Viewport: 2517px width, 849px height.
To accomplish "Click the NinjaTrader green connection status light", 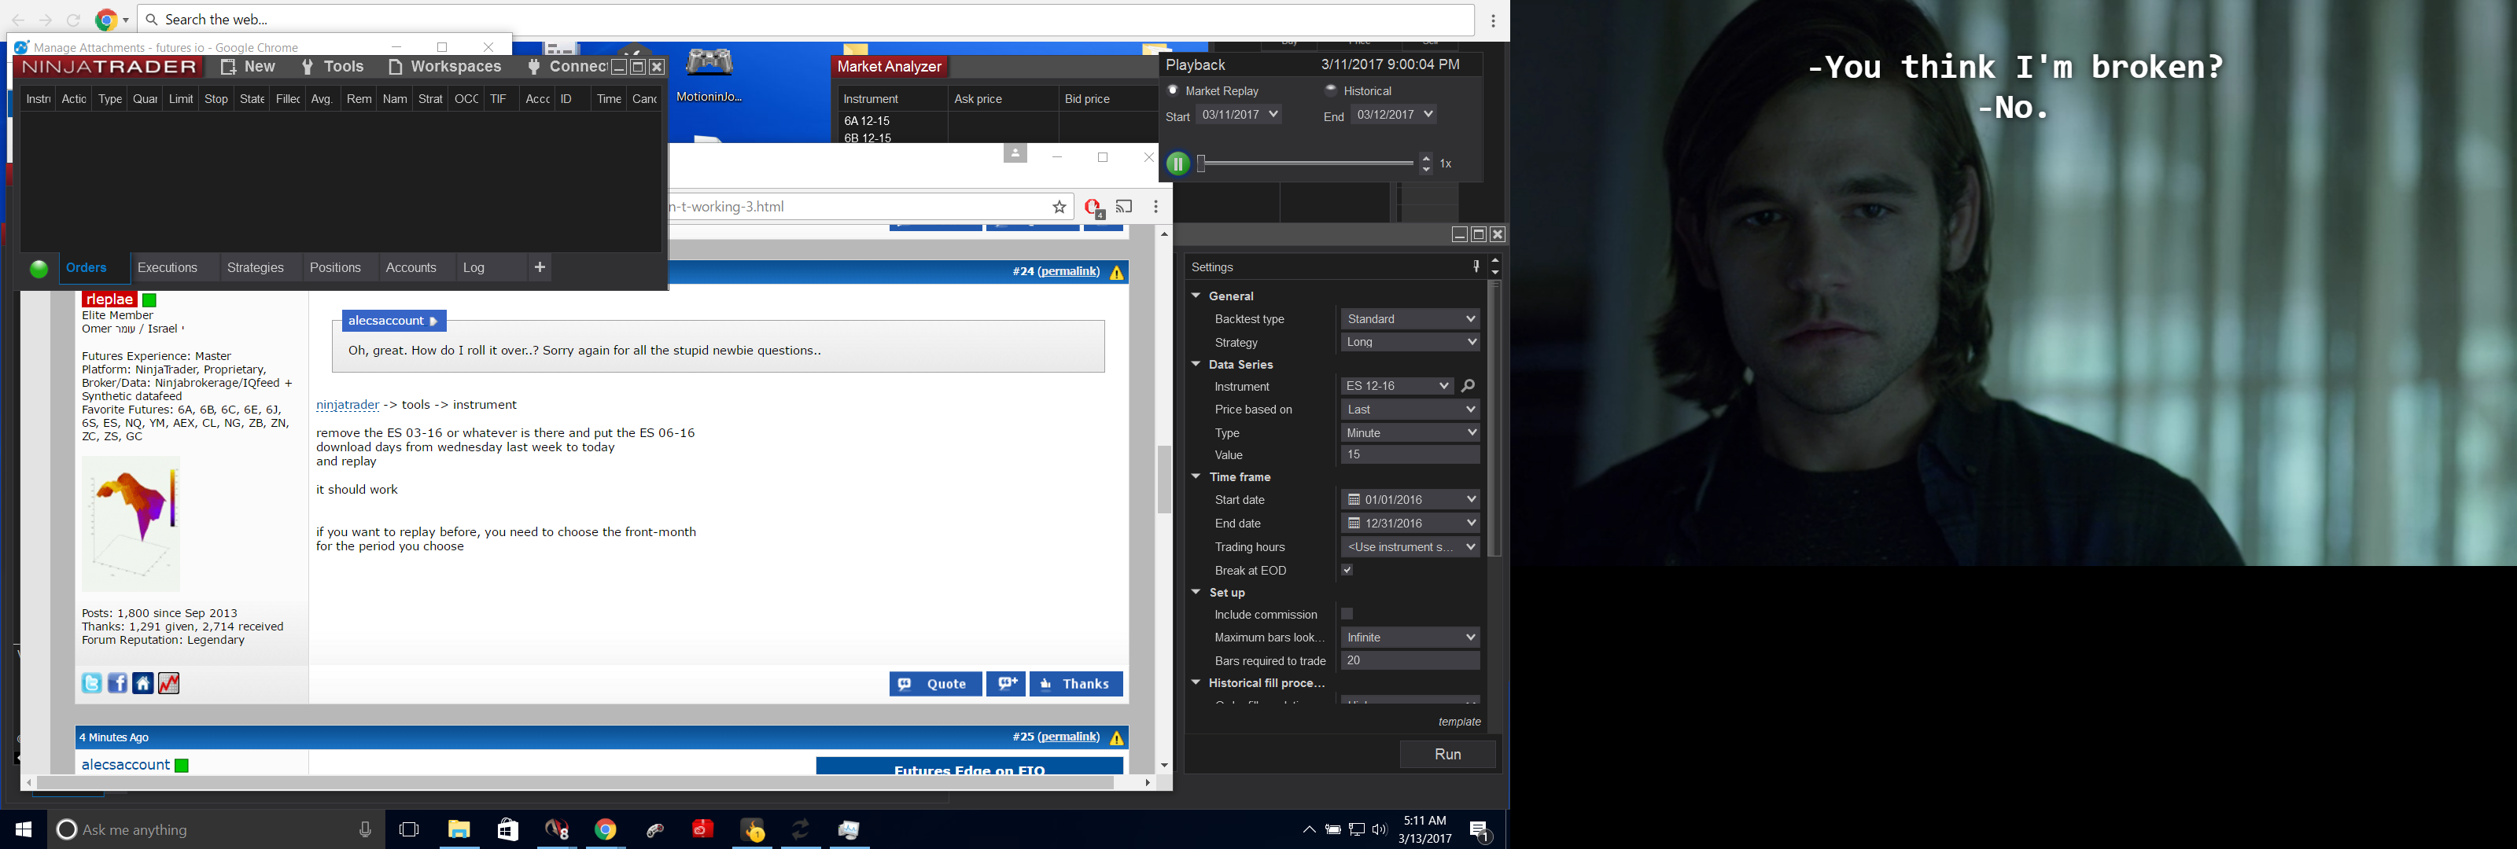I will (x=39, y=269).
